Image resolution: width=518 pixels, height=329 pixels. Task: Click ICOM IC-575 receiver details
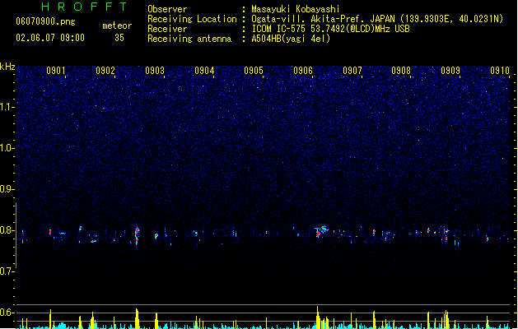tap(330, 29)
